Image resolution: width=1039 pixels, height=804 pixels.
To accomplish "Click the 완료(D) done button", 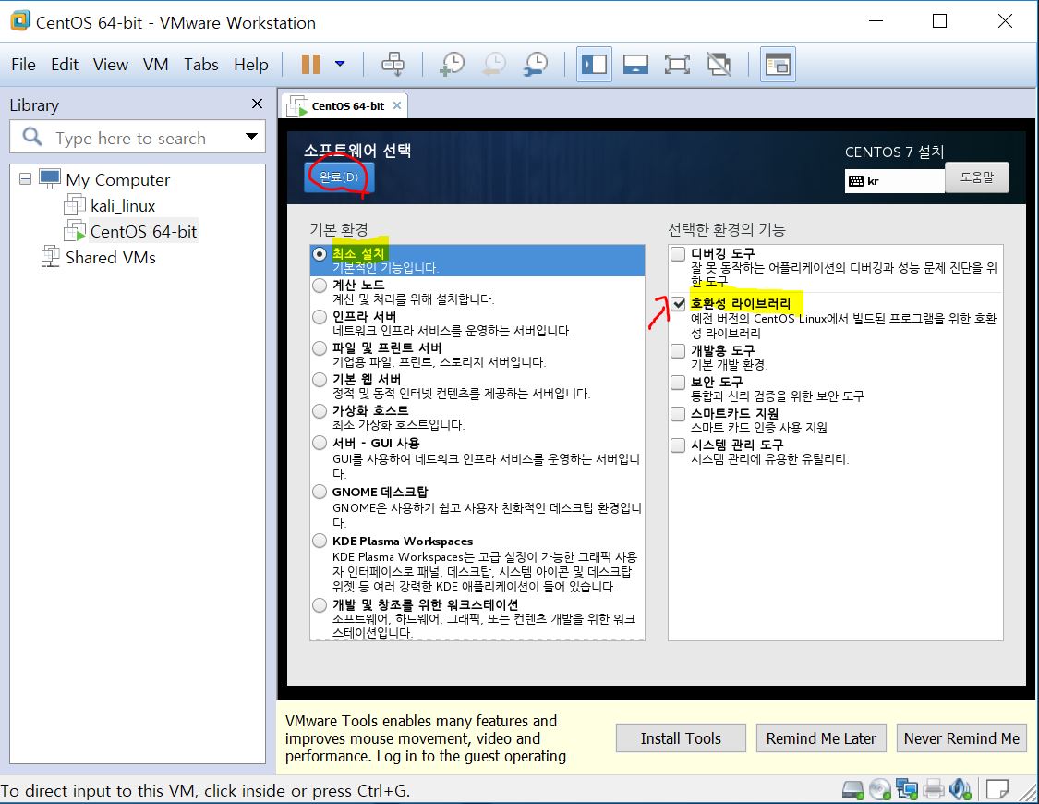I will pyautogui.click(x=339, y=177).
